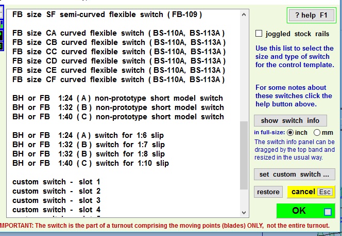Select mm as full-size unit
This screenshot has width=342, height=236.
[317, 133]
